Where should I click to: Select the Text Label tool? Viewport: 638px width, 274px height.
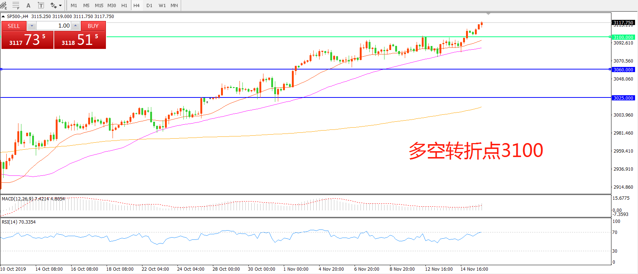41,6
